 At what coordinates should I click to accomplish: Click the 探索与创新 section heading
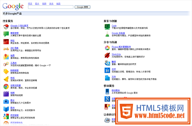[x=110, y=21]
